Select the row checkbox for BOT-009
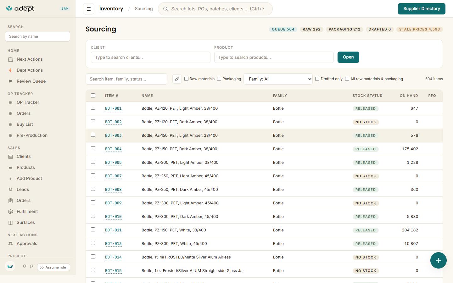 (x=93, y=202)
